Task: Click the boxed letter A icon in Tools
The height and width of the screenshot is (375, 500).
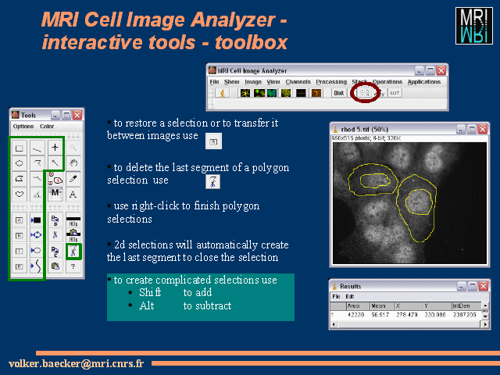Action: [x=19, y=220]
